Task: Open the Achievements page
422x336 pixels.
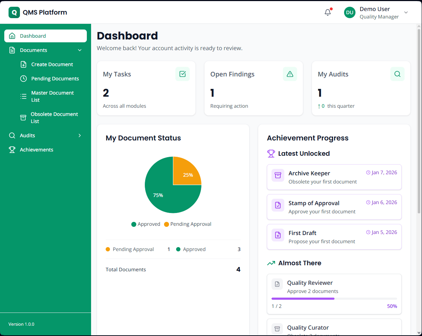Action: (46, 150)
